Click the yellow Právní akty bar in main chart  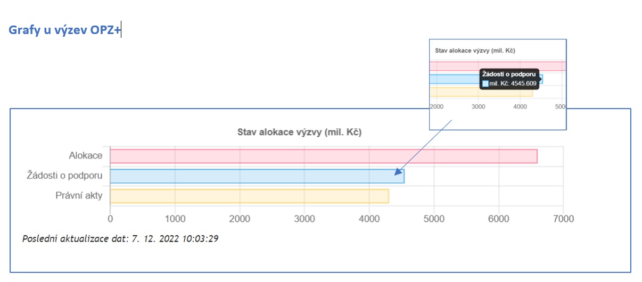pyautogui.click(x=249, y=196)
